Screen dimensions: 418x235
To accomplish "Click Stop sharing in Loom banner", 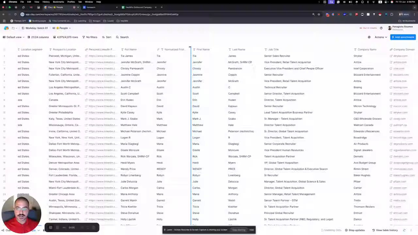I will tap(239, 230).
